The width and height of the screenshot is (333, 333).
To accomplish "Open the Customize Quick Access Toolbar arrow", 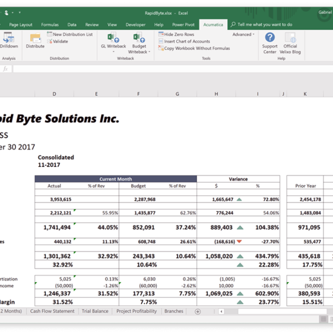I will 19,13.
